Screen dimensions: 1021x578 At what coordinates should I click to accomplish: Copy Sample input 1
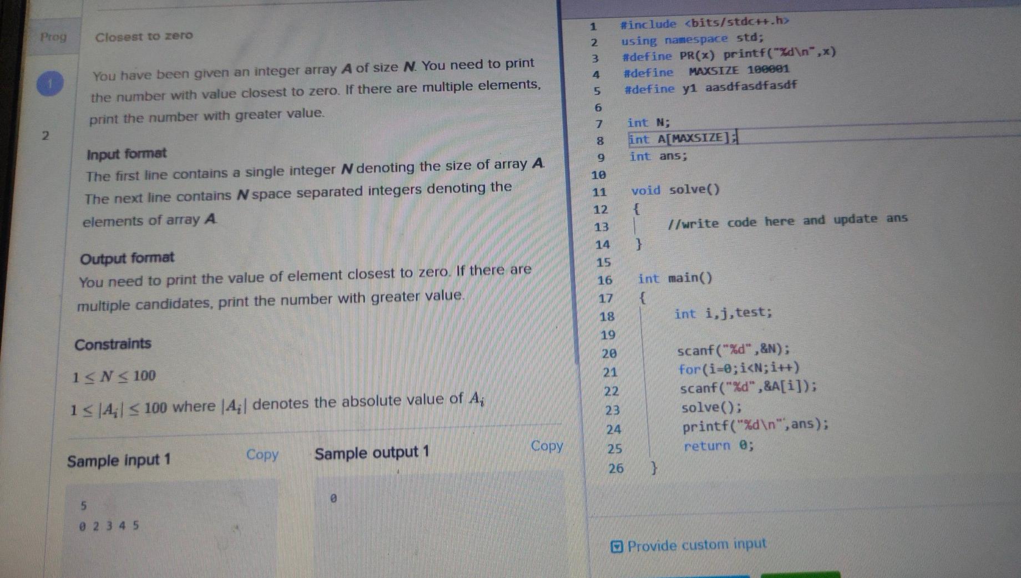click(x=263, y=455)
